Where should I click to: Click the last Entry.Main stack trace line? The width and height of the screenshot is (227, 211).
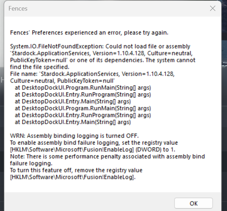point(73,122)
